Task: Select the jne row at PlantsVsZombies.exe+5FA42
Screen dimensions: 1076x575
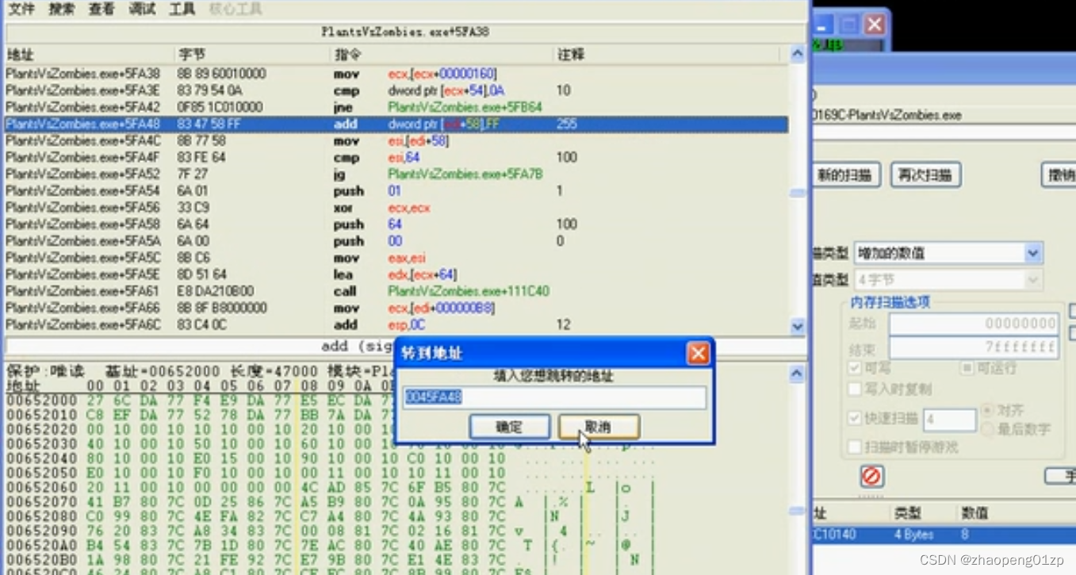Action: pyautogui.click(x=396, y=107)
